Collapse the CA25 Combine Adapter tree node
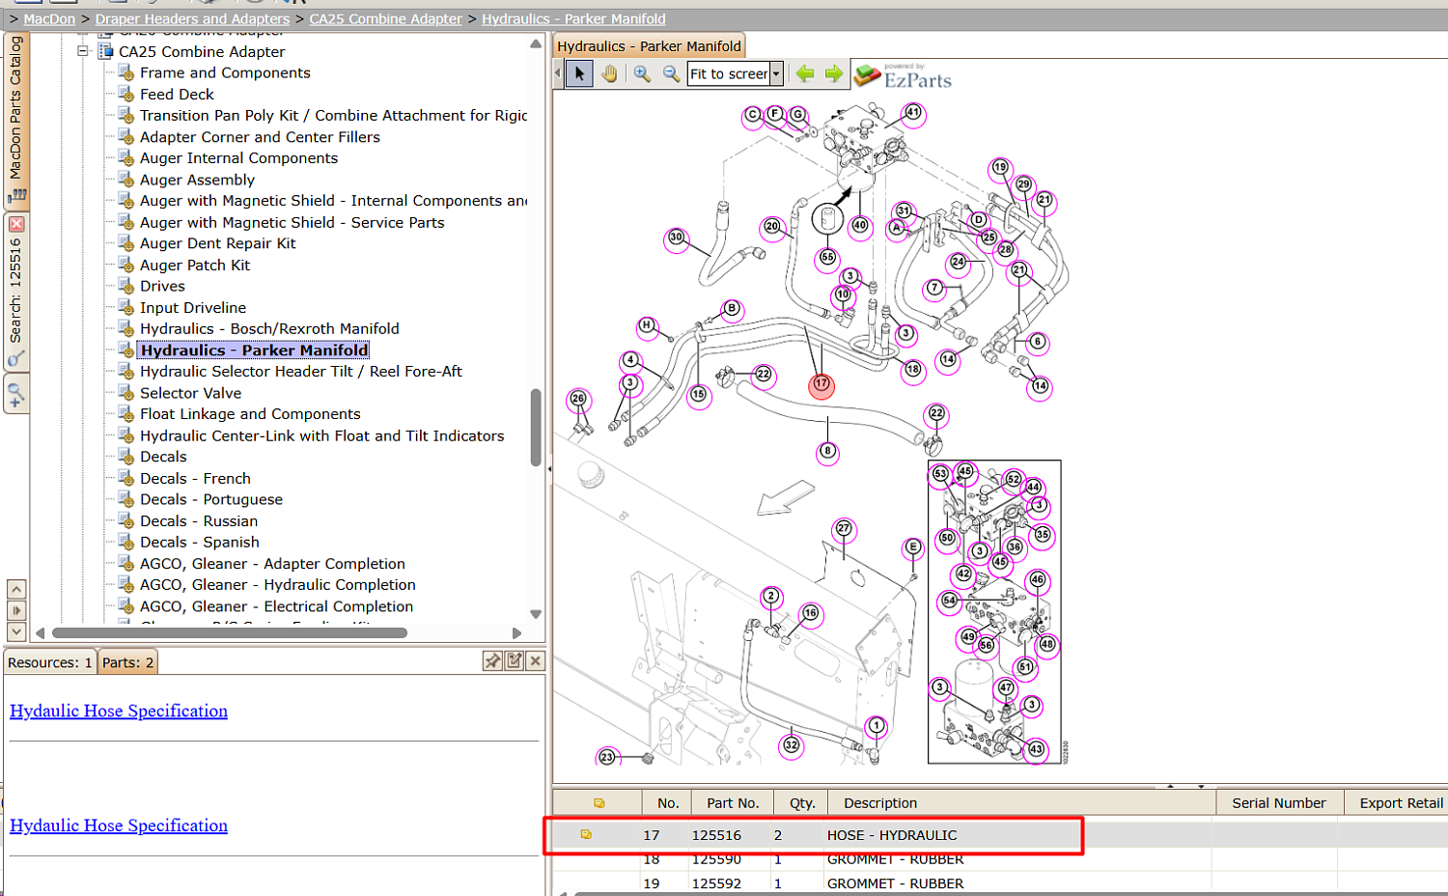The image size is (1448, 896). pos(83,51)
